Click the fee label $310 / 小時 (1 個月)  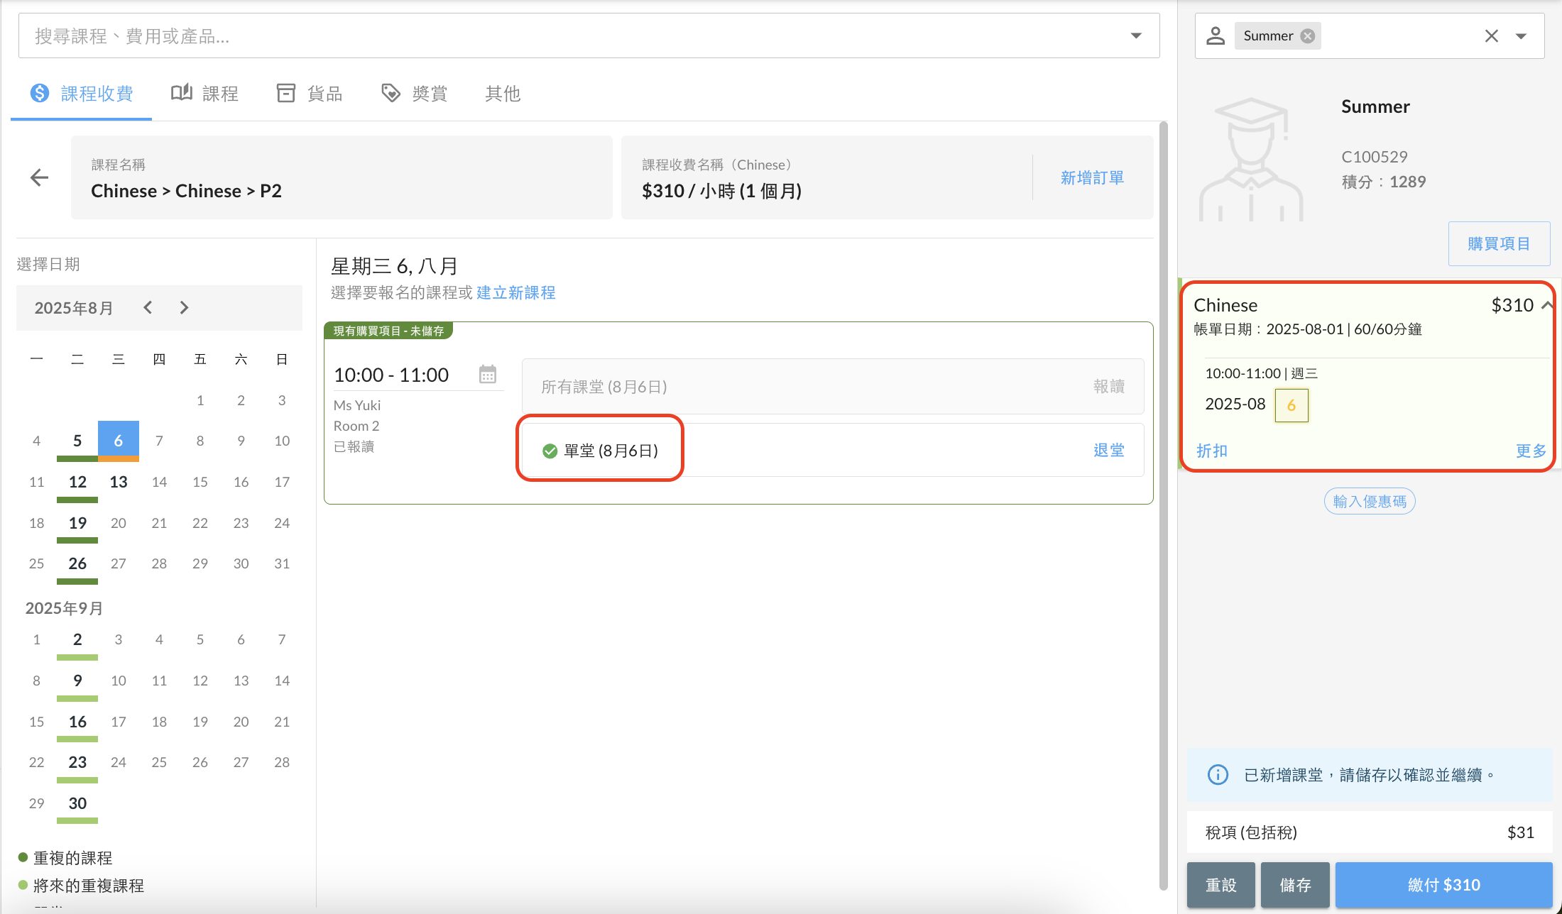point(722,191)
